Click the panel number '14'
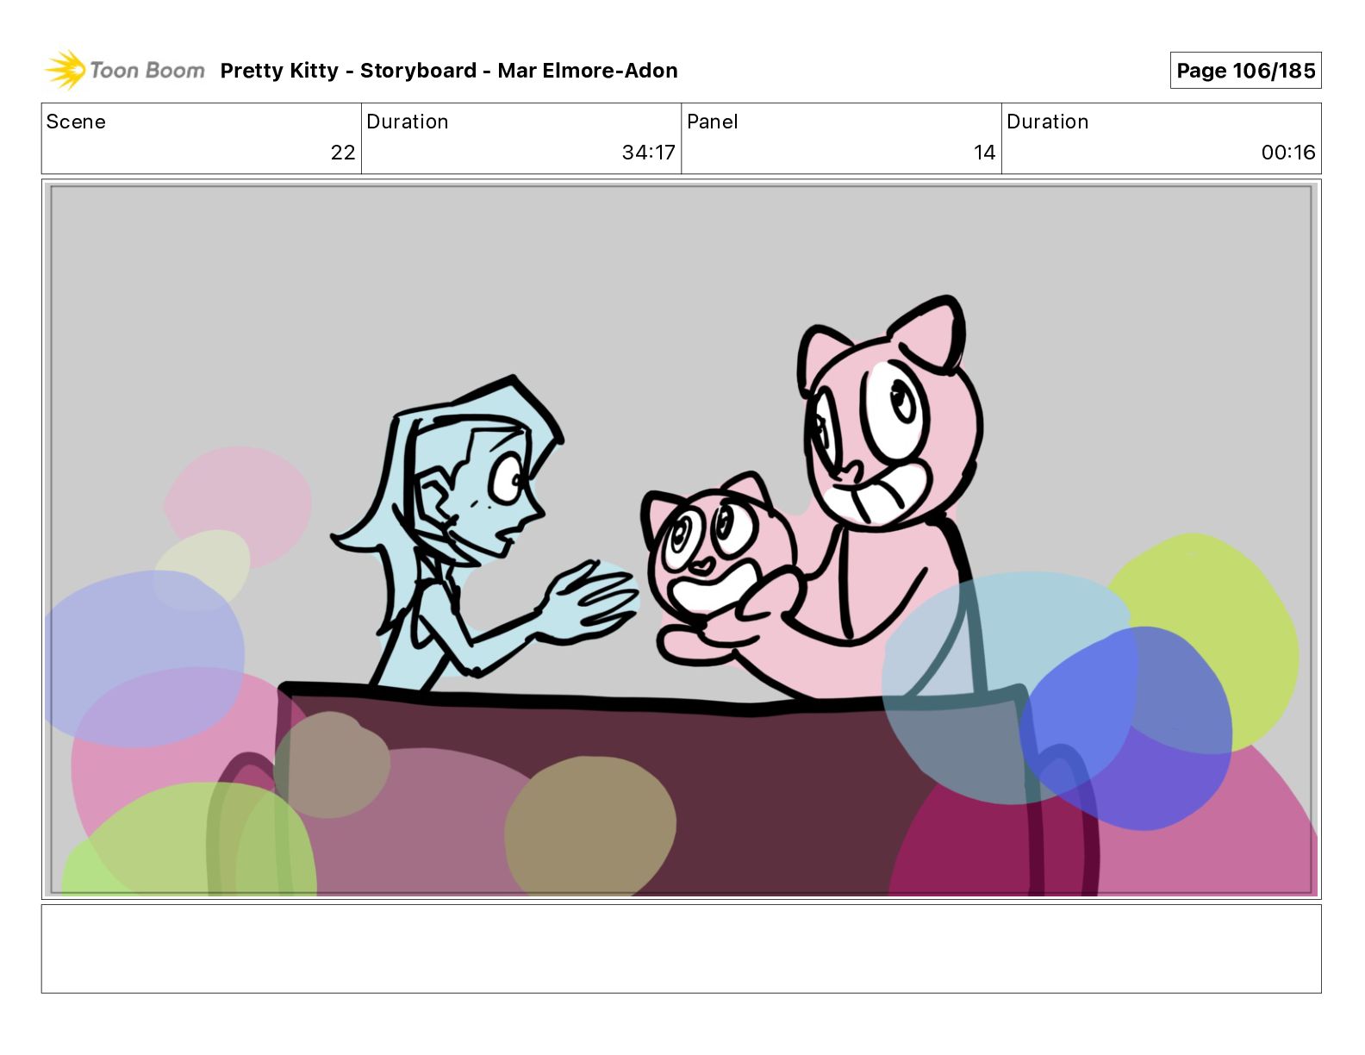This screenshot has height=1055, width=1365. pos(984,153)
